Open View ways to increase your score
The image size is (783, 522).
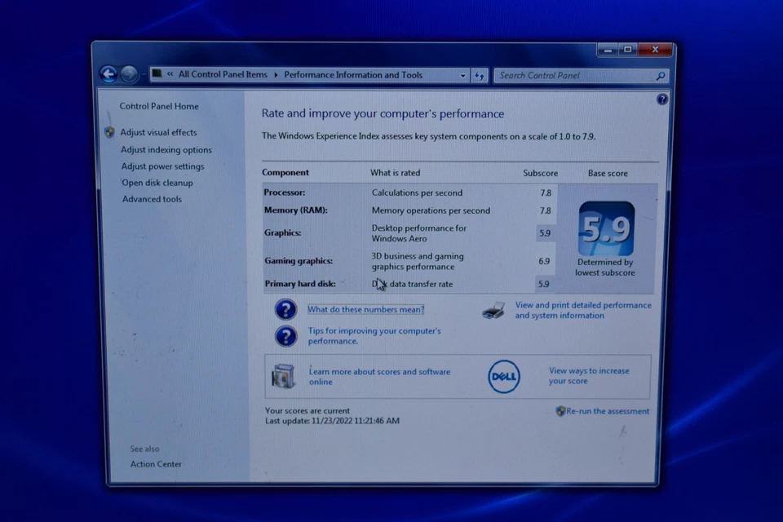[589, 376]
